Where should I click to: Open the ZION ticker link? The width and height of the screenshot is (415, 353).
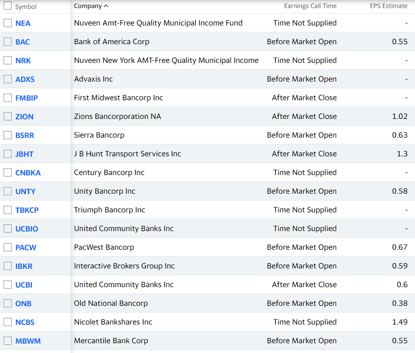tap(24, 117)
